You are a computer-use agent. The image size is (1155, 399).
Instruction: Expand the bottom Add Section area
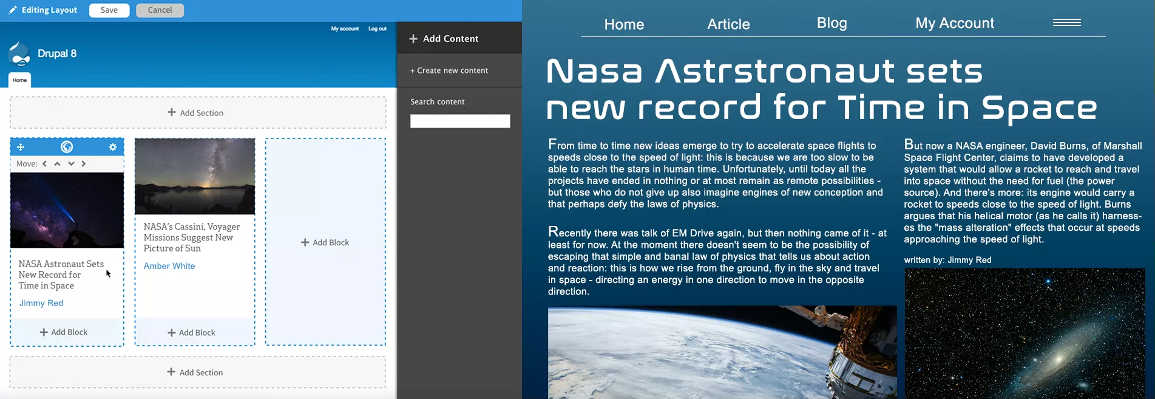pos(196,372)
